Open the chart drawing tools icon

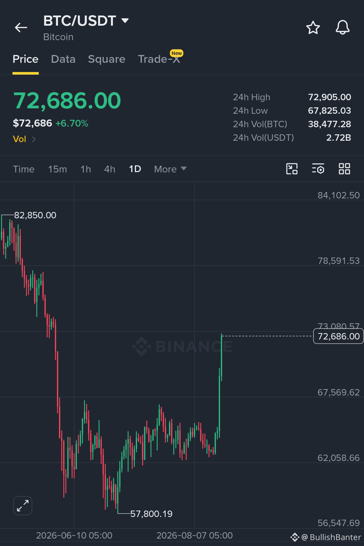292,169
